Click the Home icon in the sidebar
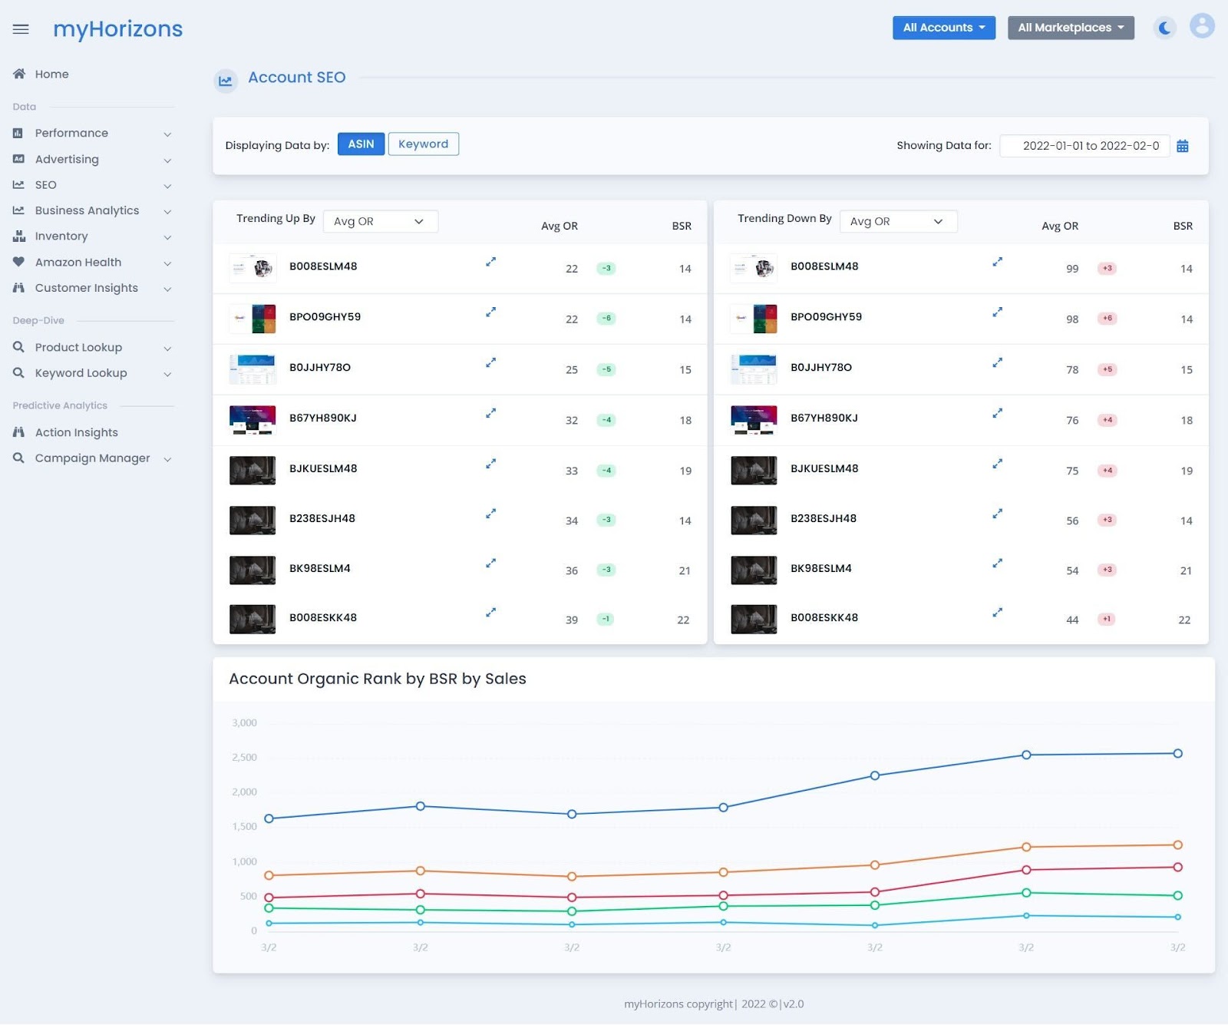Image resolution: width=1228 pixels, height=1025 pixels. (x=19, y=74)
